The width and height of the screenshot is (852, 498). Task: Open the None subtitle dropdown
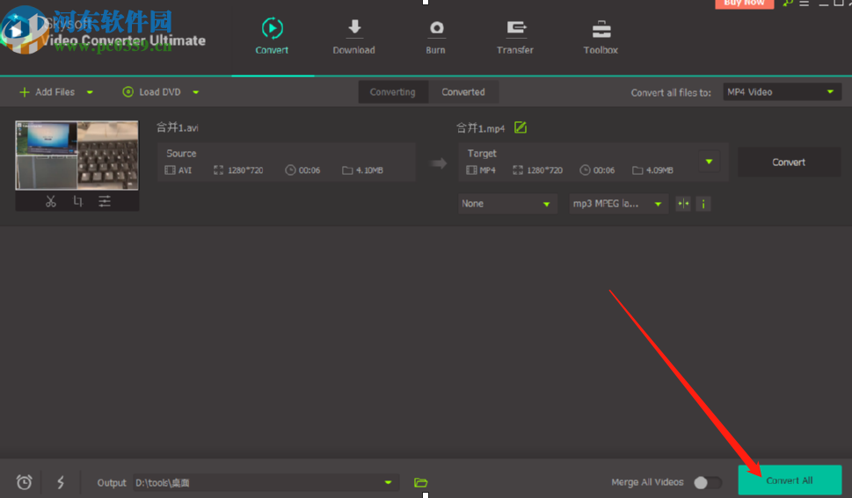(x=507, y=204)
